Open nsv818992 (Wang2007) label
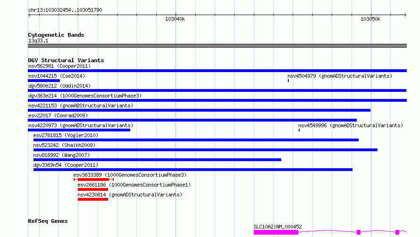The image size is (420, 237). coord(61,155)
